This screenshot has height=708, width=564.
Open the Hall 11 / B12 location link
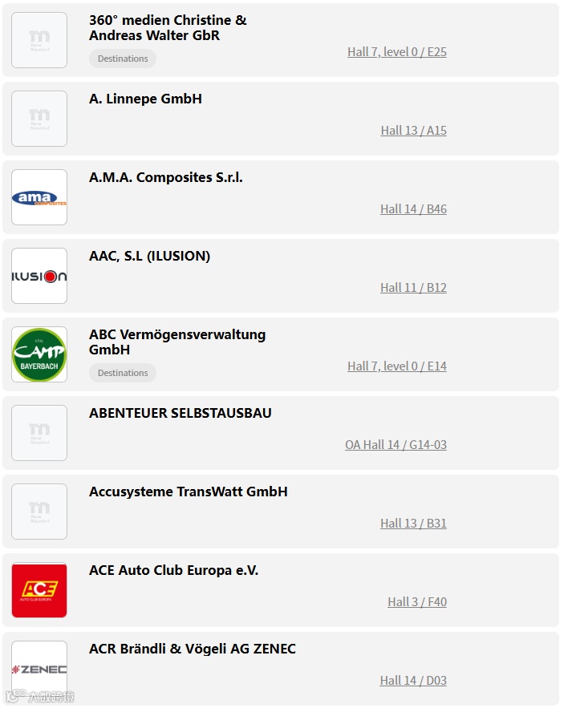(413, 288)
